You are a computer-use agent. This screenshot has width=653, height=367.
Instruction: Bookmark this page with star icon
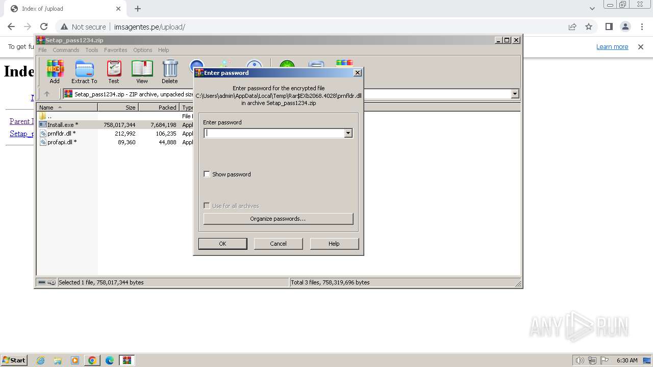[x=589, y=27]
